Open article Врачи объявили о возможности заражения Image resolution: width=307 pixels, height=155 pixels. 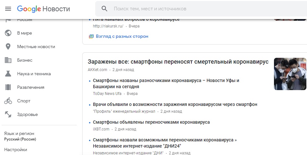tap(175, 104)
